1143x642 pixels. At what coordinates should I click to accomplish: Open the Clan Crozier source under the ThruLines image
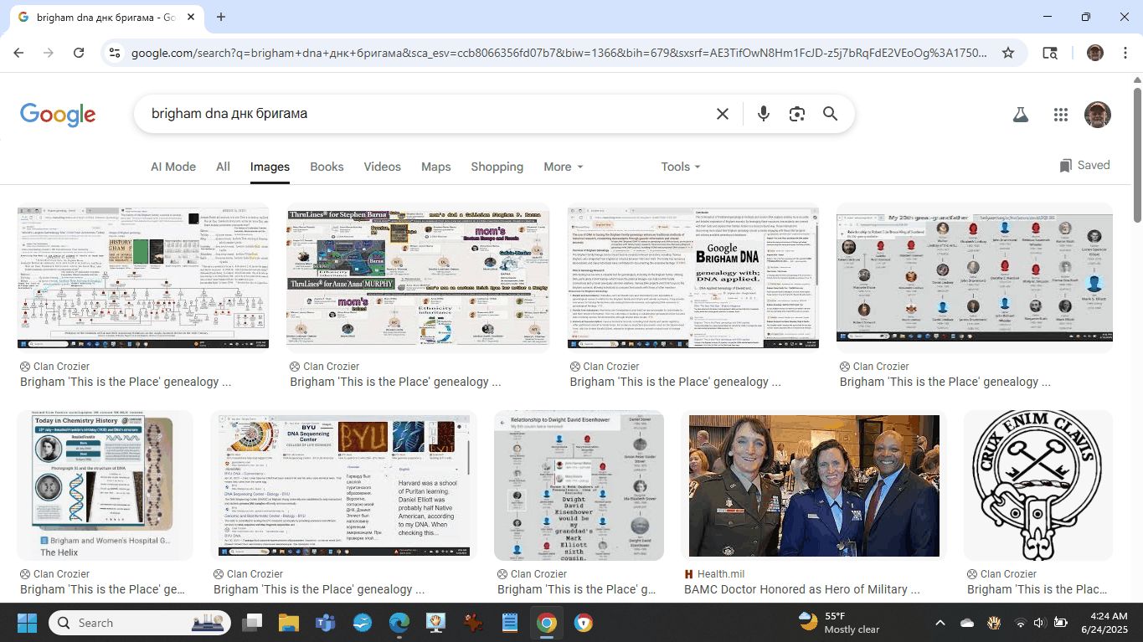click(x=325, y=367)
